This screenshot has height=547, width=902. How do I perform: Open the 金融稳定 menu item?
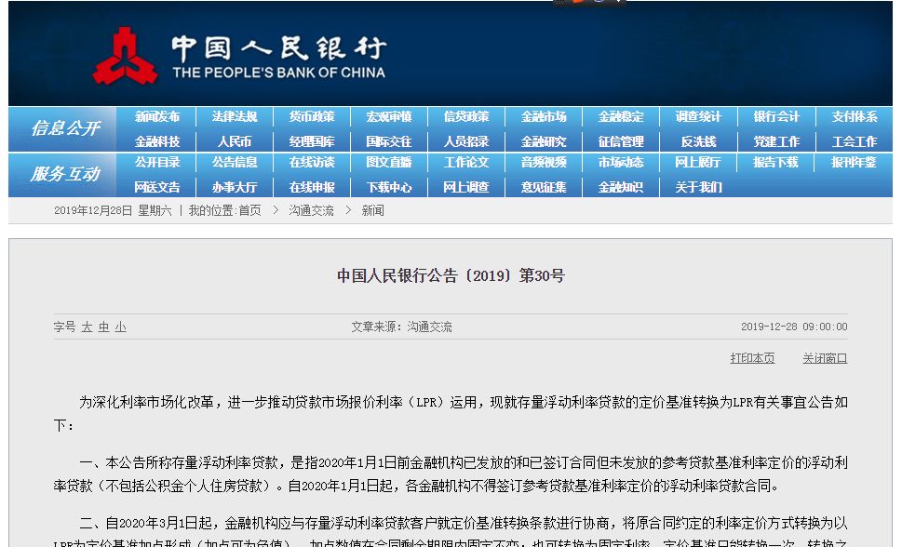tap(621, 117)
